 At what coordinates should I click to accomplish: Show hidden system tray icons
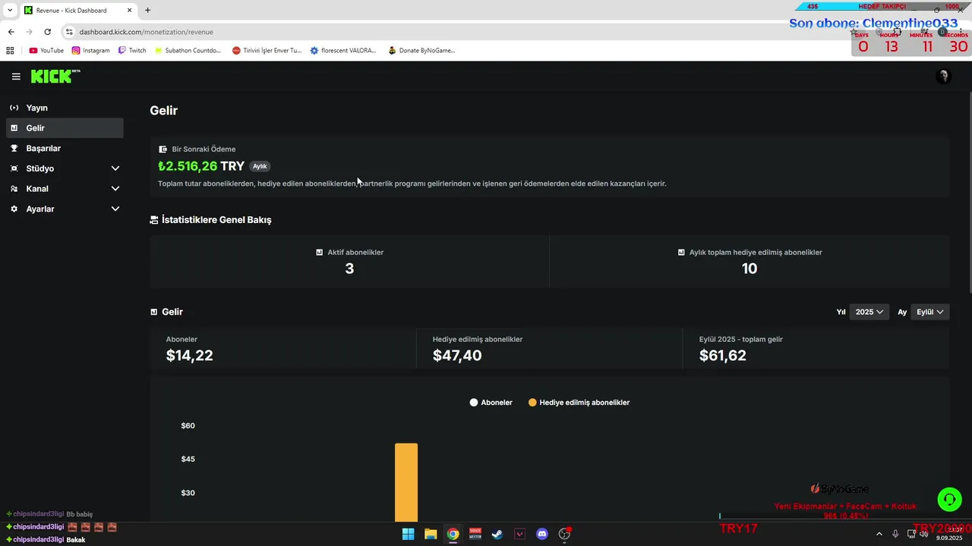coord(879,534)
